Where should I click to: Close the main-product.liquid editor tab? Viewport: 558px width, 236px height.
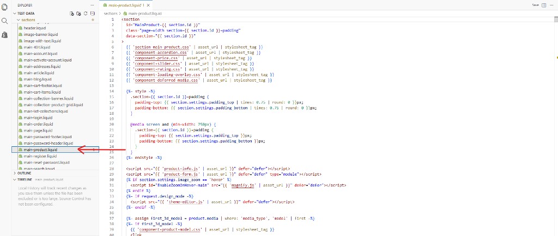148,5
